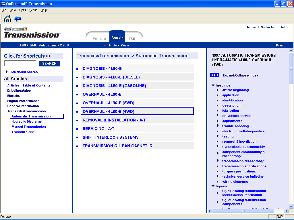Open the Help menu in menu bar
Viewport: 294px width, 220px height.
(x=44, y=10)
